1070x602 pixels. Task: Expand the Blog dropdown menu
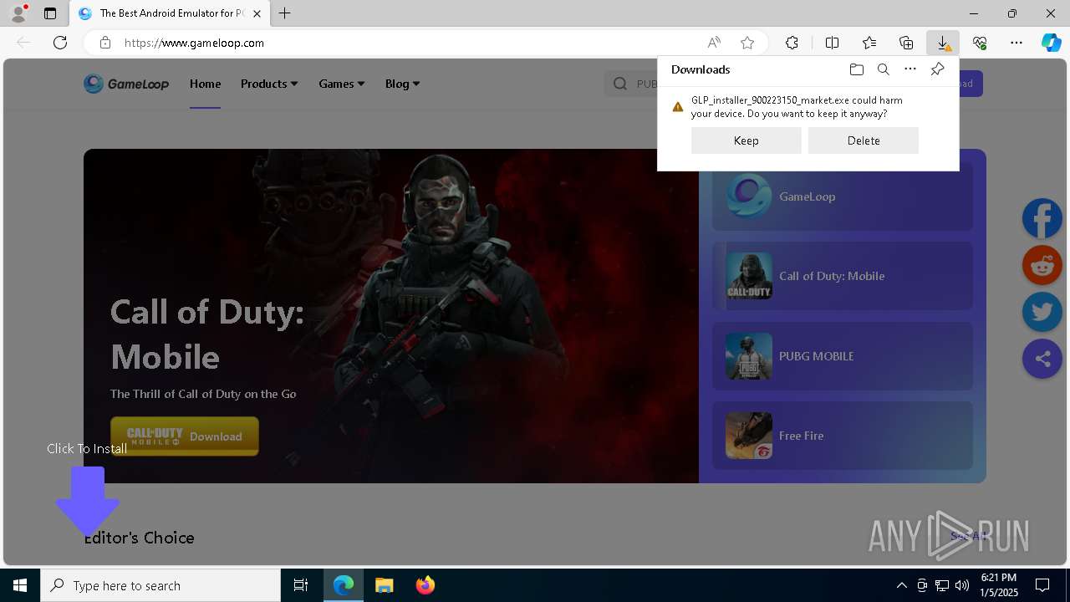402,84
